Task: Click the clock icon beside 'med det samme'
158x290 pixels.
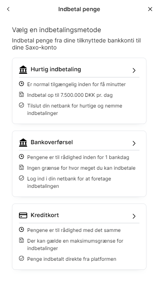Action: coord(21,229)
